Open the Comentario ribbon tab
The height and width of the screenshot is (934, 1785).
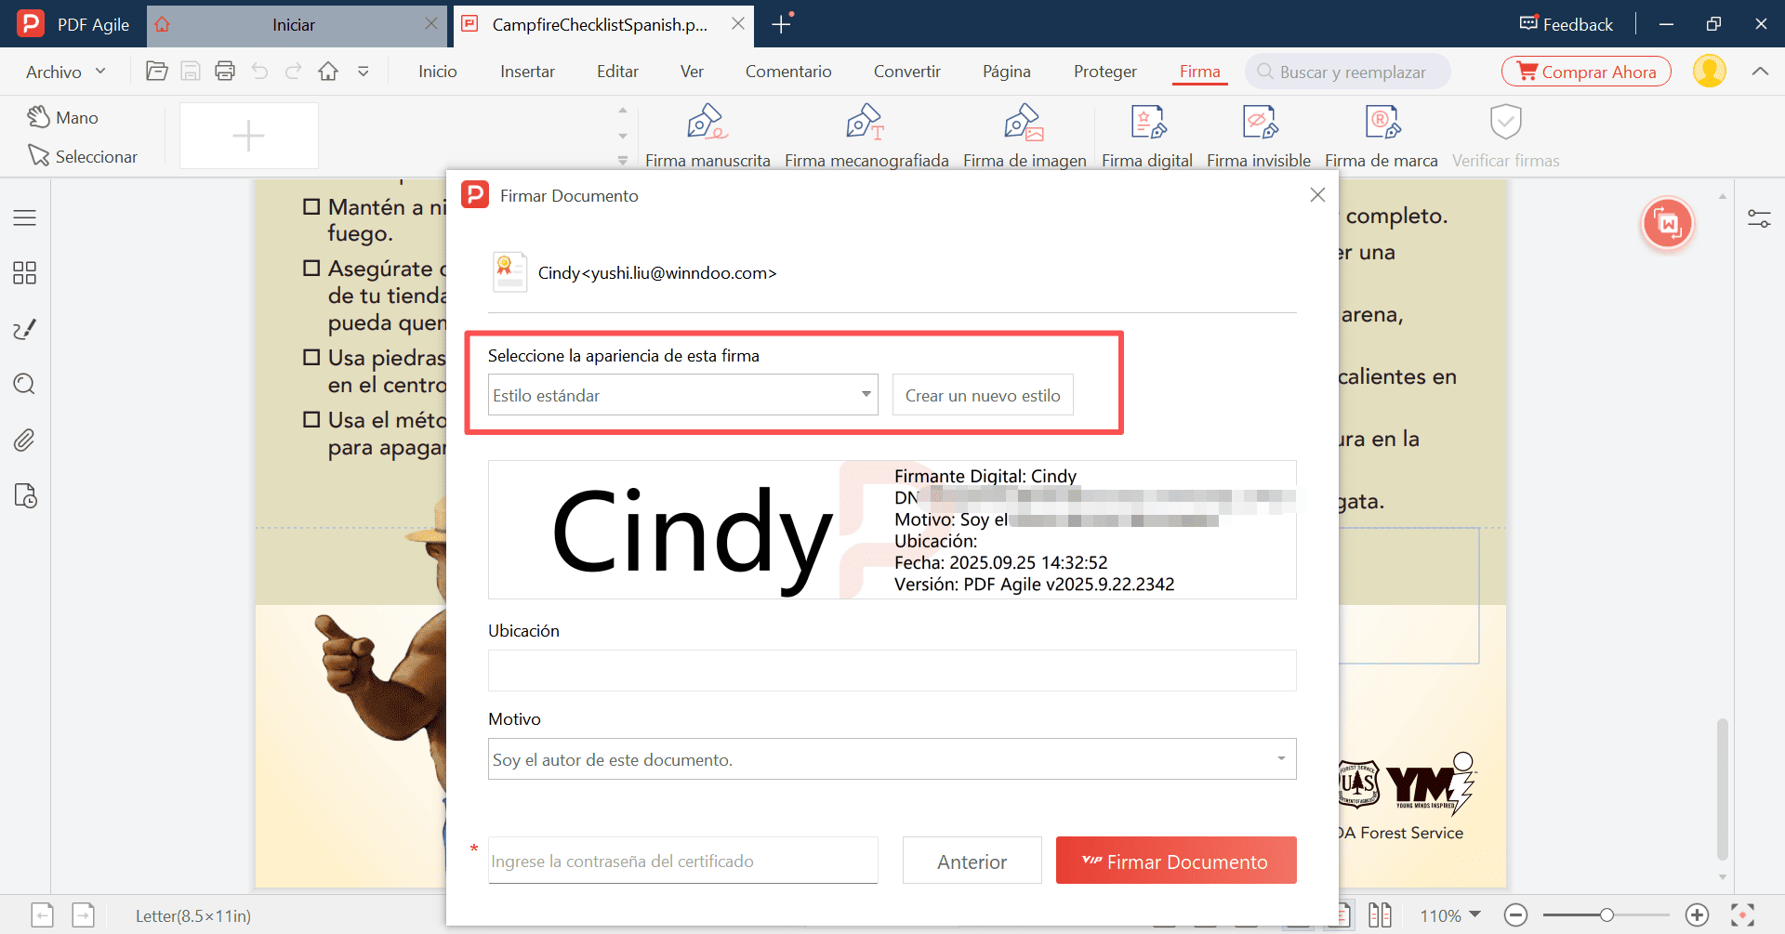click(787, 72)
